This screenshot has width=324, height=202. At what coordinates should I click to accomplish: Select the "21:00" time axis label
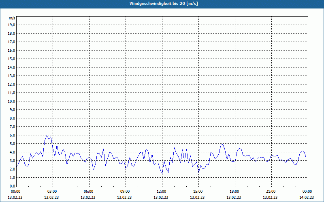[x=271, y=191]
